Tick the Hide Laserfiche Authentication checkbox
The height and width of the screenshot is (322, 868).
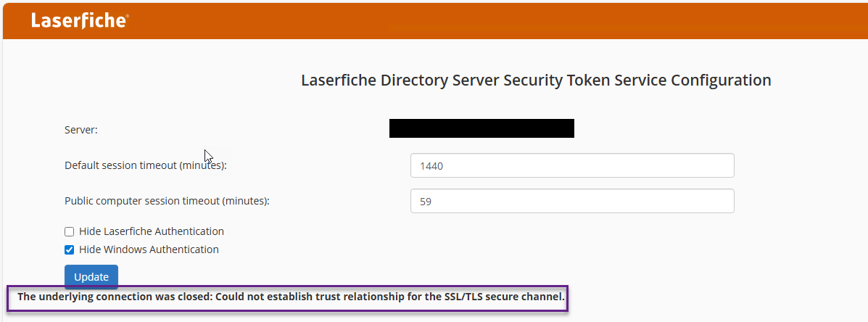[69, 232]
